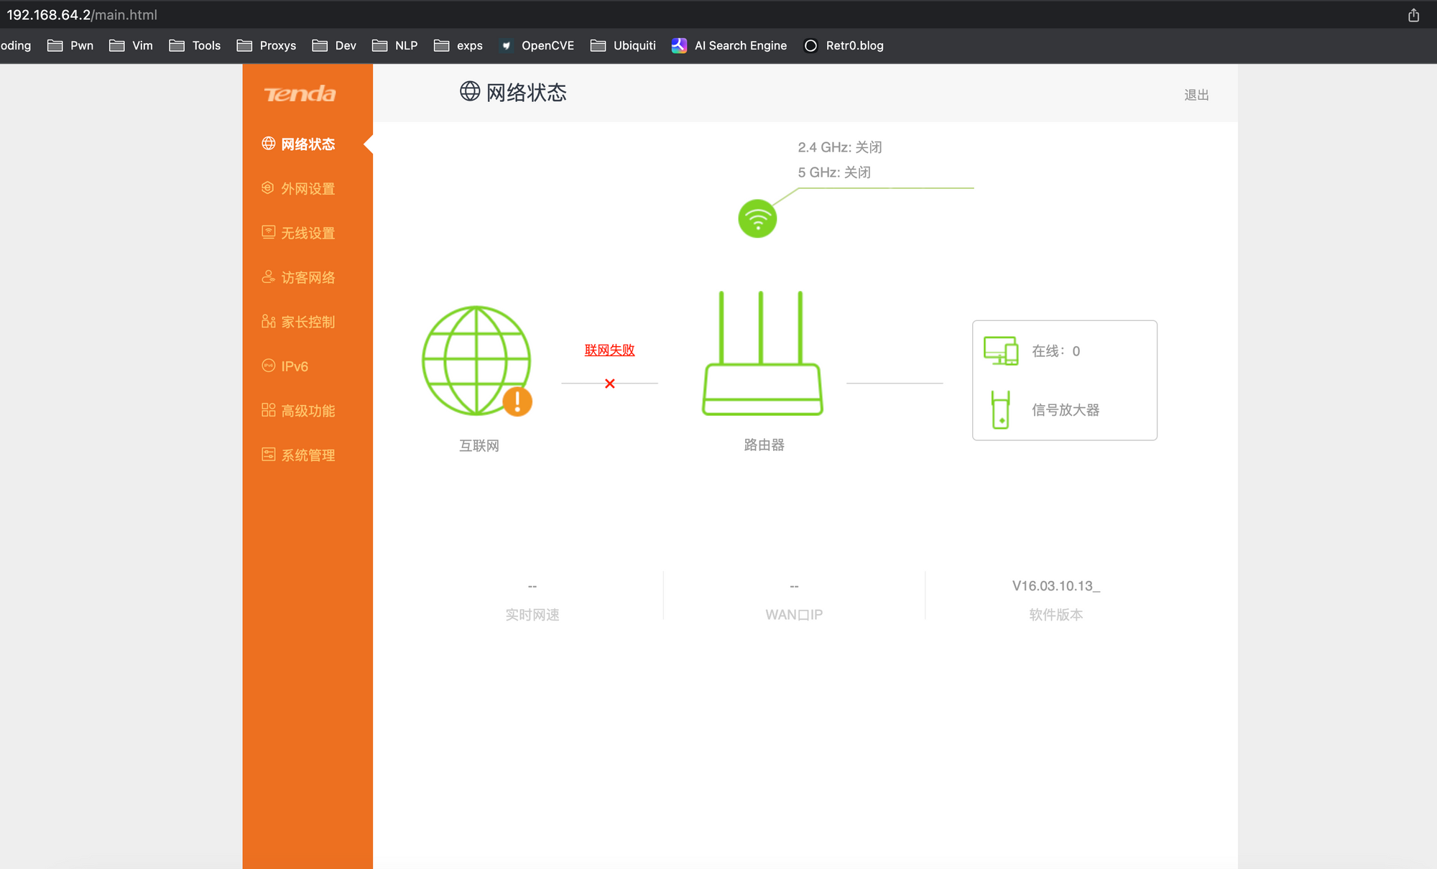This screenshot has height=869, width=1437.
Task: Select 家长控制 parental control menu
Action: (308, 322)
